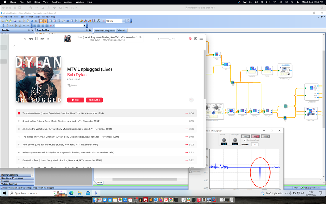Screen dimensions: 326x204
Task: Select track Shooting Star
Action: tap(106, 121)
